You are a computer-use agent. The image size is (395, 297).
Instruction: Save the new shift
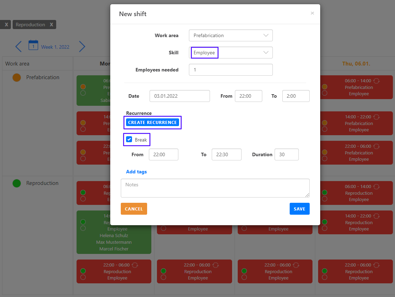pyautogui.click(x=299, y=209)
